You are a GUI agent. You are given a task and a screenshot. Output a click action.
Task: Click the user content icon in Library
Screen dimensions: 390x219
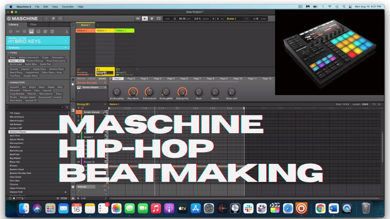(67, 31)
